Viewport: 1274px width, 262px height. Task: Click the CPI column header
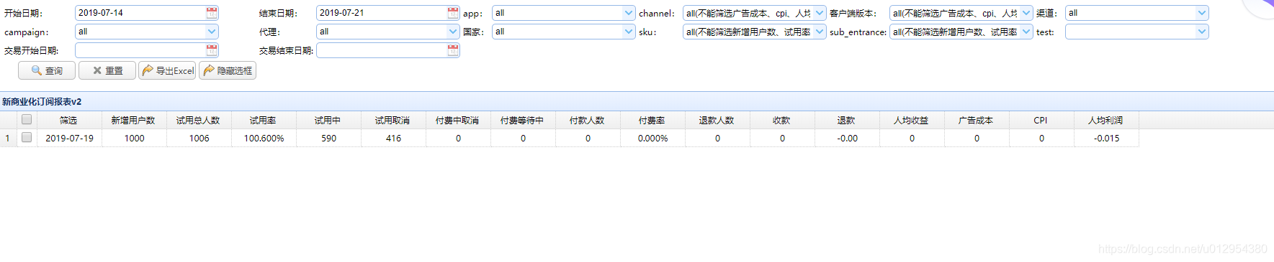[1041, 120]
